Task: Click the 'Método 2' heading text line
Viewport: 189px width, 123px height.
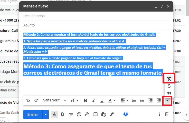Action: 89,35
